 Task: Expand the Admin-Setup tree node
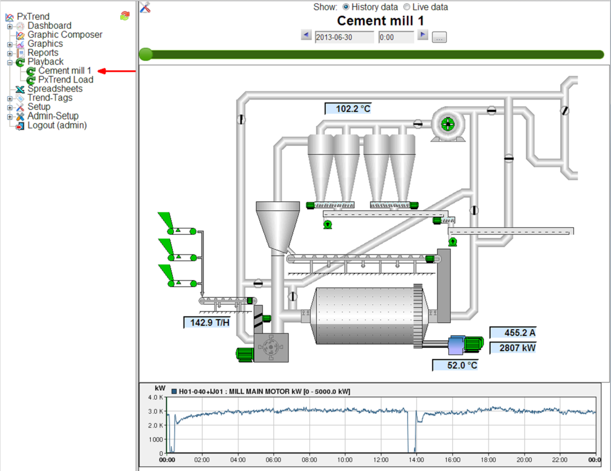(x=10, y=116)
